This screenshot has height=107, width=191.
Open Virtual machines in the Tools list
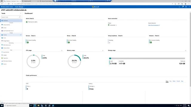tap(11, 25)
